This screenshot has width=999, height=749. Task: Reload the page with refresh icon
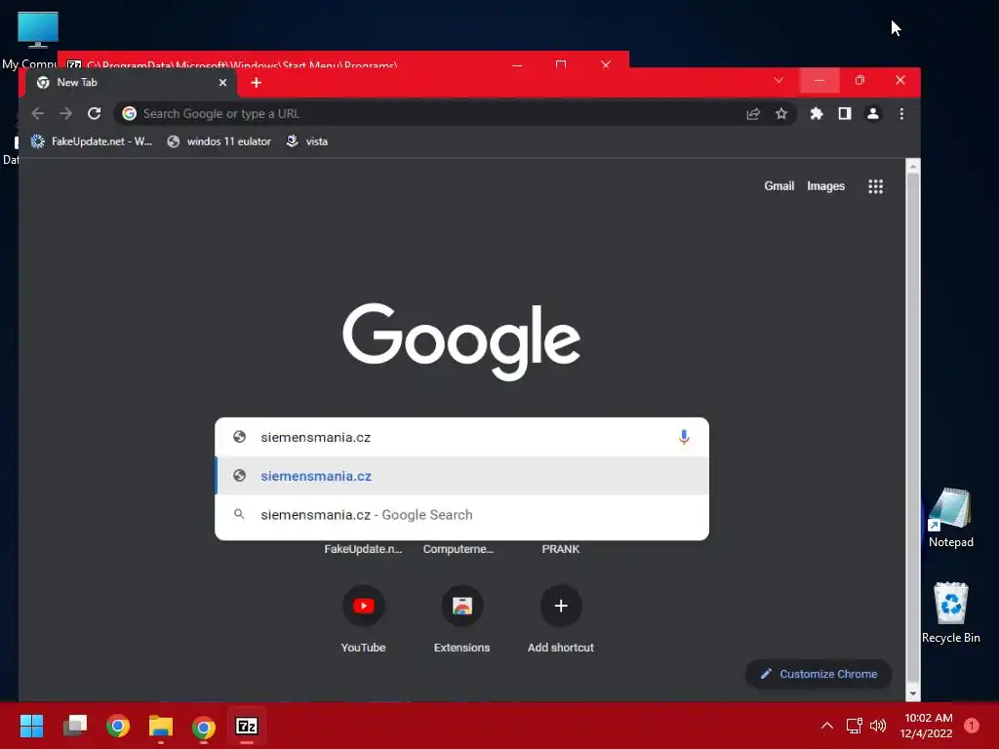95,114
